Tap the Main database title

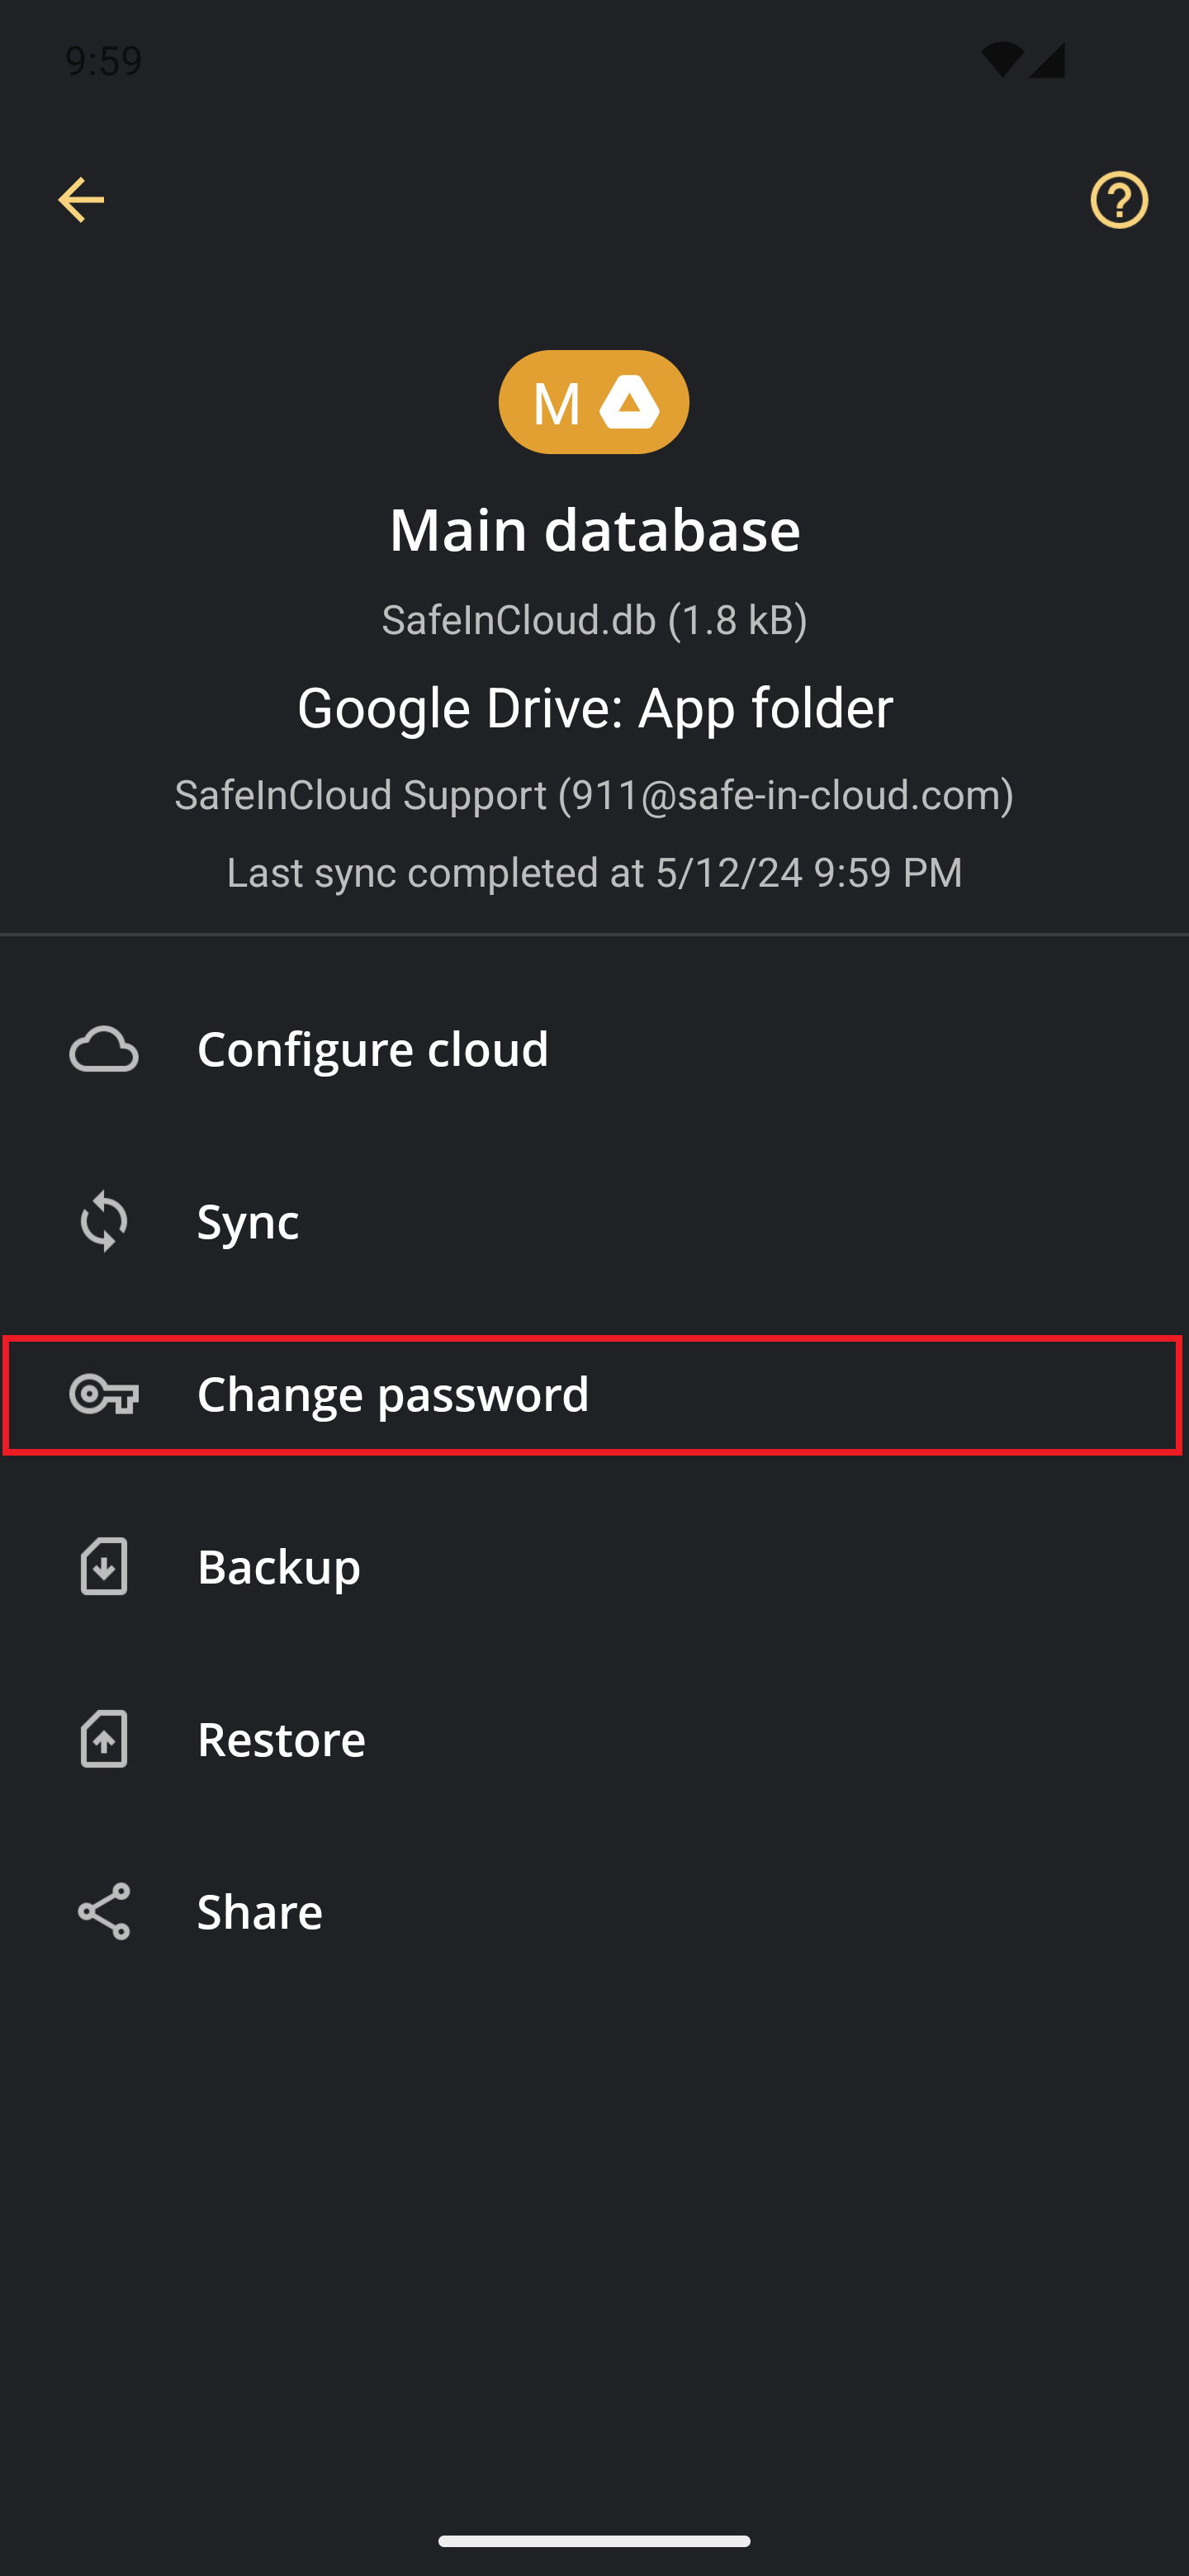click(x=594, y=529)
